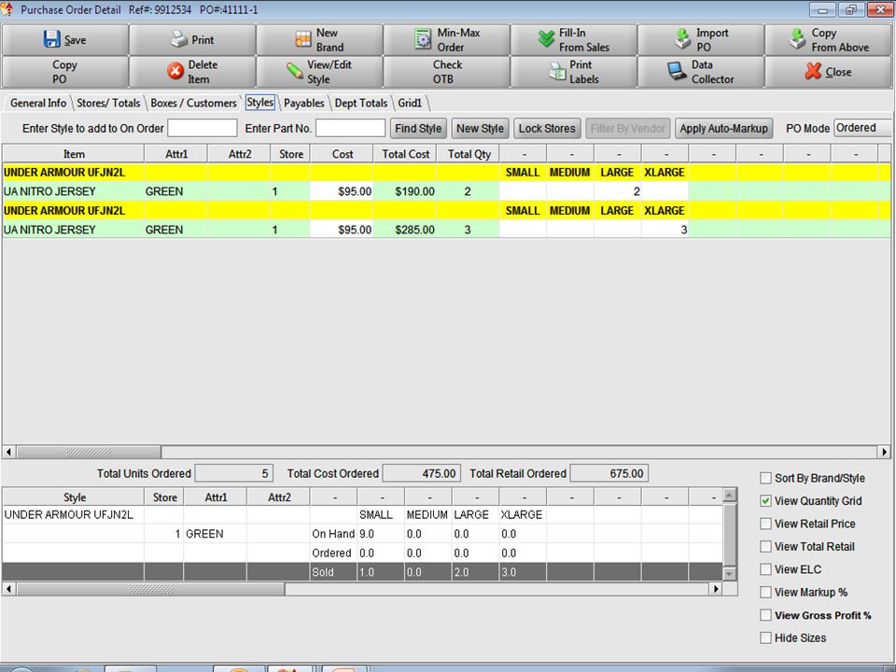Click the Import PO icon
This screenshot has width=896, height=672.
point(682,39)
